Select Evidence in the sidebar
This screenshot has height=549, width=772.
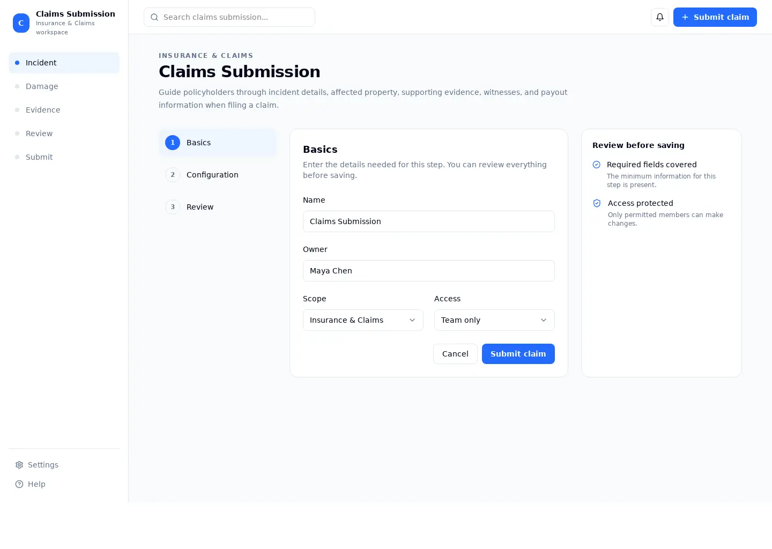[x=64, y=110]
